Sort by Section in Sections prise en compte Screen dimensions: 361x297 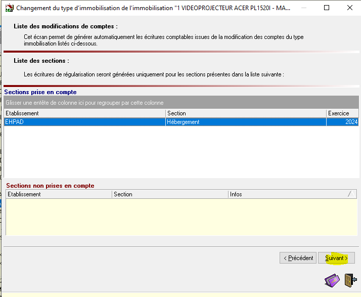246,113
